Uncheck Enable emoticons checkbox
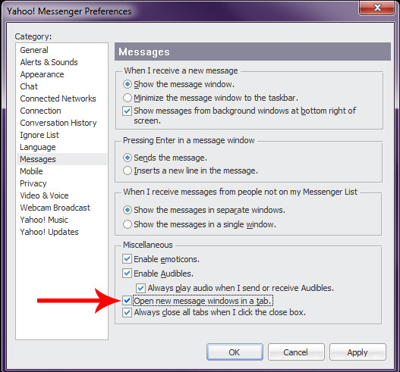 coord(127,259)
